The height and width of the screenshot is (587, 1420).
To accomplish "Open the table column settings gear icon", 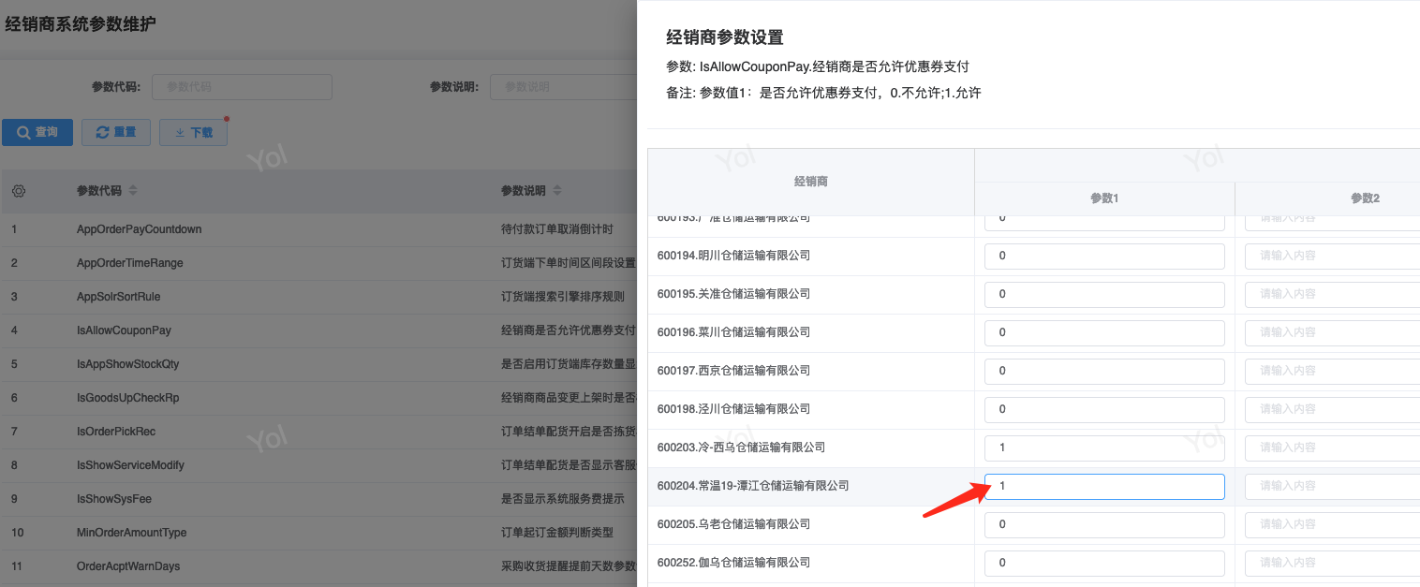I will tap(19, 191).
